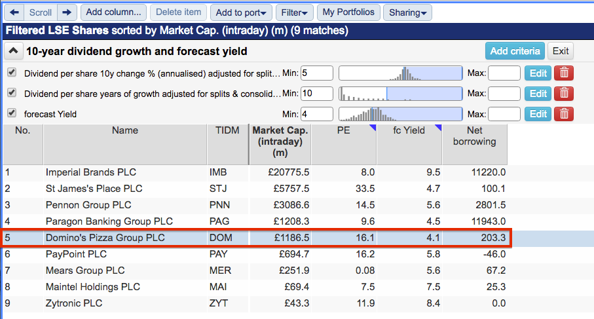Click the blue corner marker on the fc Yield column
The height and width of the screenshot is (319, 594).
pyautogui.click(x=438, y=128)
